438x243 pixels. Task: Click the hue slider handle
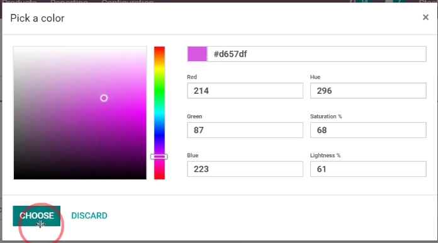pyautogui.click(x=159, y=156)
